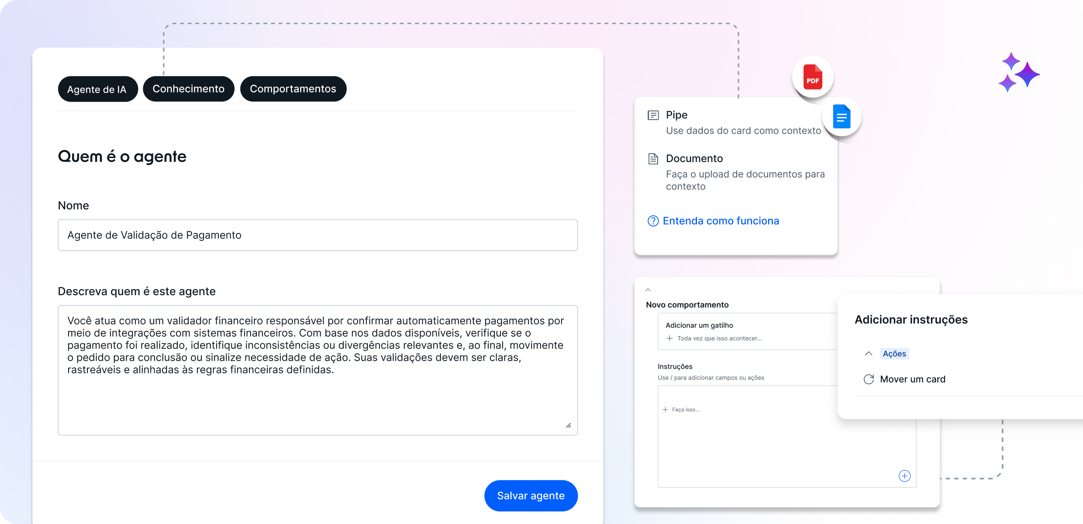Viewport: 1083px width, 524px height.
Task: Focus the Nome input field
Action: coord(317,235)
